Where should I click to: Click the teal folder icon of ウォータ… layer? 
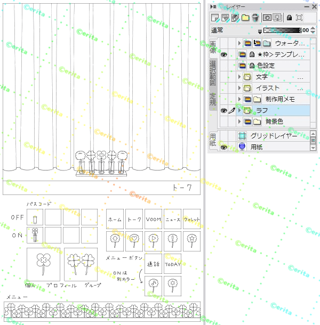267,43
